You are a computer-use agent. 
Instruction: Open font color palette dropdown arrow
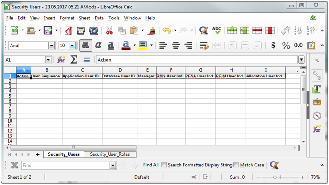point(134,45)
